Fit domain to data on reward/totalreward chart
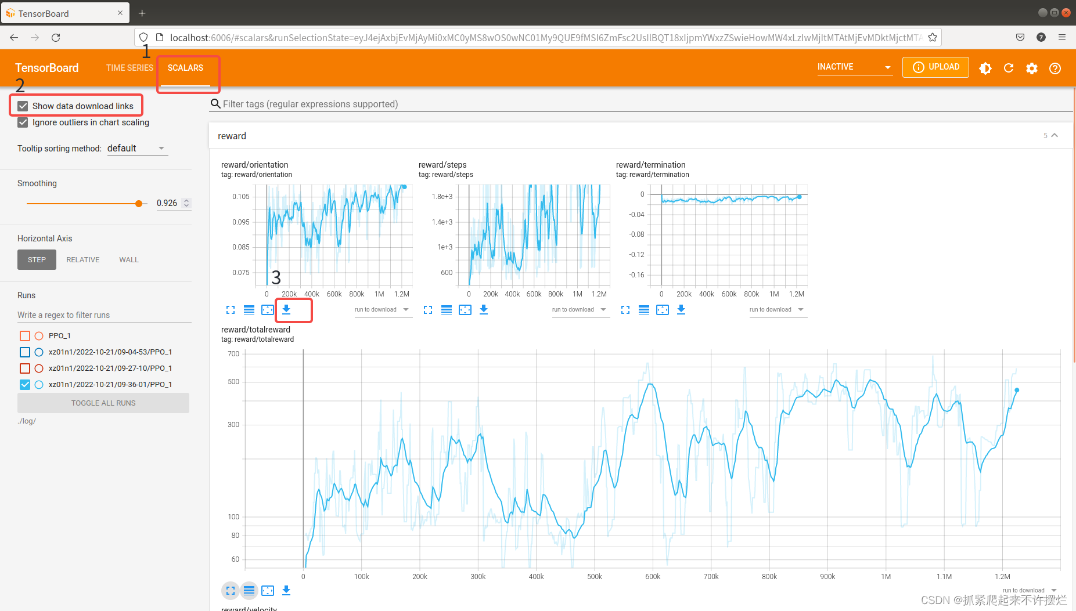 (x=268, y=591)
